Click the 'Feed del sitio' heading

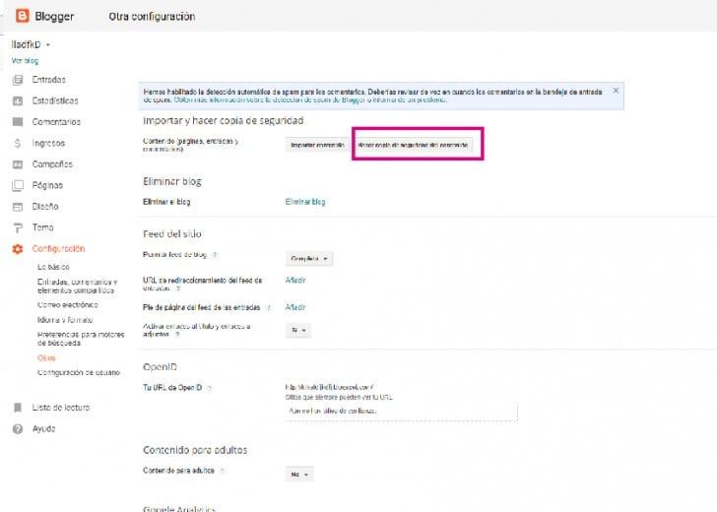pyautogui.click(x=172, y=234)
